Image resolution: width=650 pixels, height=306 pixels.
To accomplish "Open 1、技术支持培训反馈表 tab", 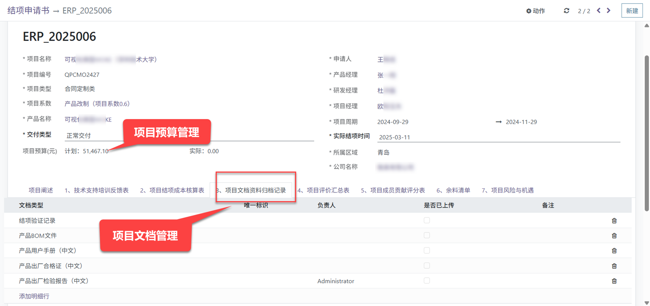I will tap(96, 190).
